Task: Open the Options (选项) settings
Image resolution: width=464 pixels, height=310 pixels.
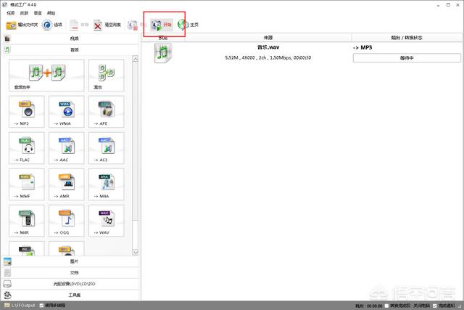Action: [x=52, y=25]
